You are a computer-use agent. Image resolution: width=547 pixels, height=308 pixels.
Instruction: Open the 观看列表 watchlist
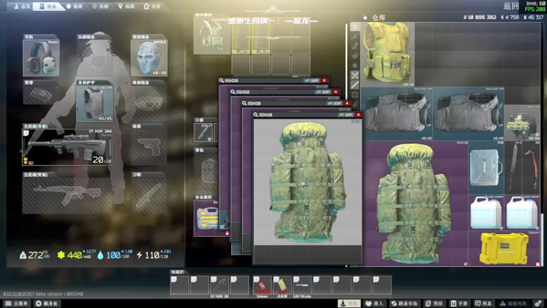513,303
